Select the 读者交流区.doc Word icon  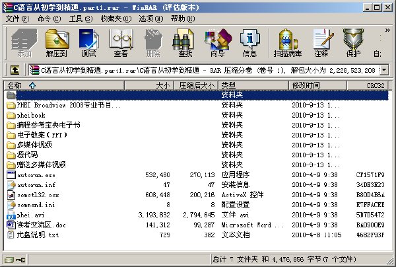pyautogui.click(x=11, y=225)
